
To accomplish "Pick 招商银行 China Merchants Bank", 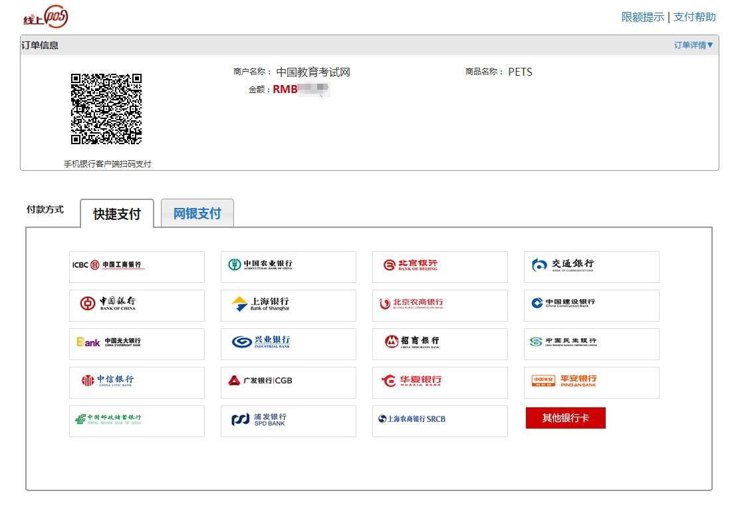I will coord(440,344).
